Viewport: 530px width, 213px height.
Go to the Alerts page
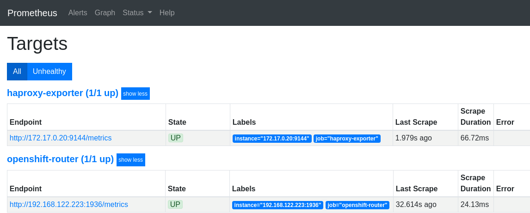tap(78, 13)
